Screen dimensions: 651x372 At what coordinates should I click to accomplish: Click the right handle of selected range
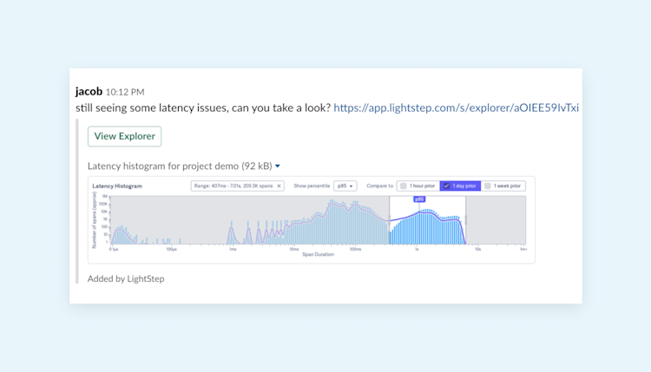(466, 220)
